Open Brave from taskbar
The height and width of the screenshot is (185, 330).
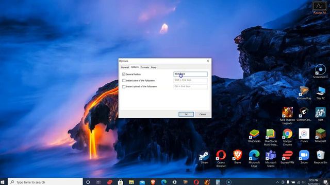(153, 182)
